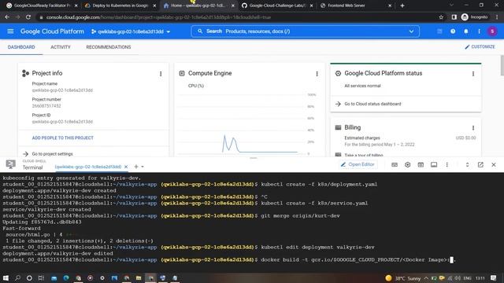Toggle the Cloud Shell on-screen keyboard icon
The image size is (504, 283).
395,164
